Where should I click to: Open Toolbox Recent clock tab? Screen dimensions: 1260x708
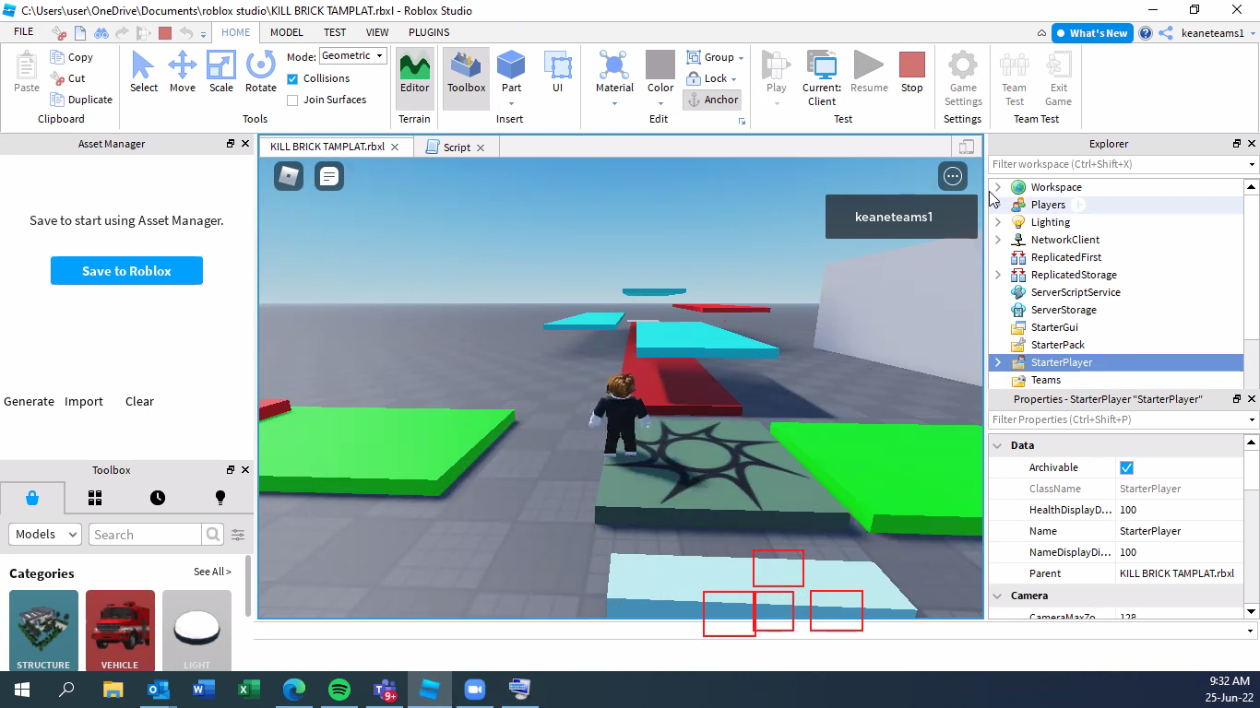[x=158, y=498]
